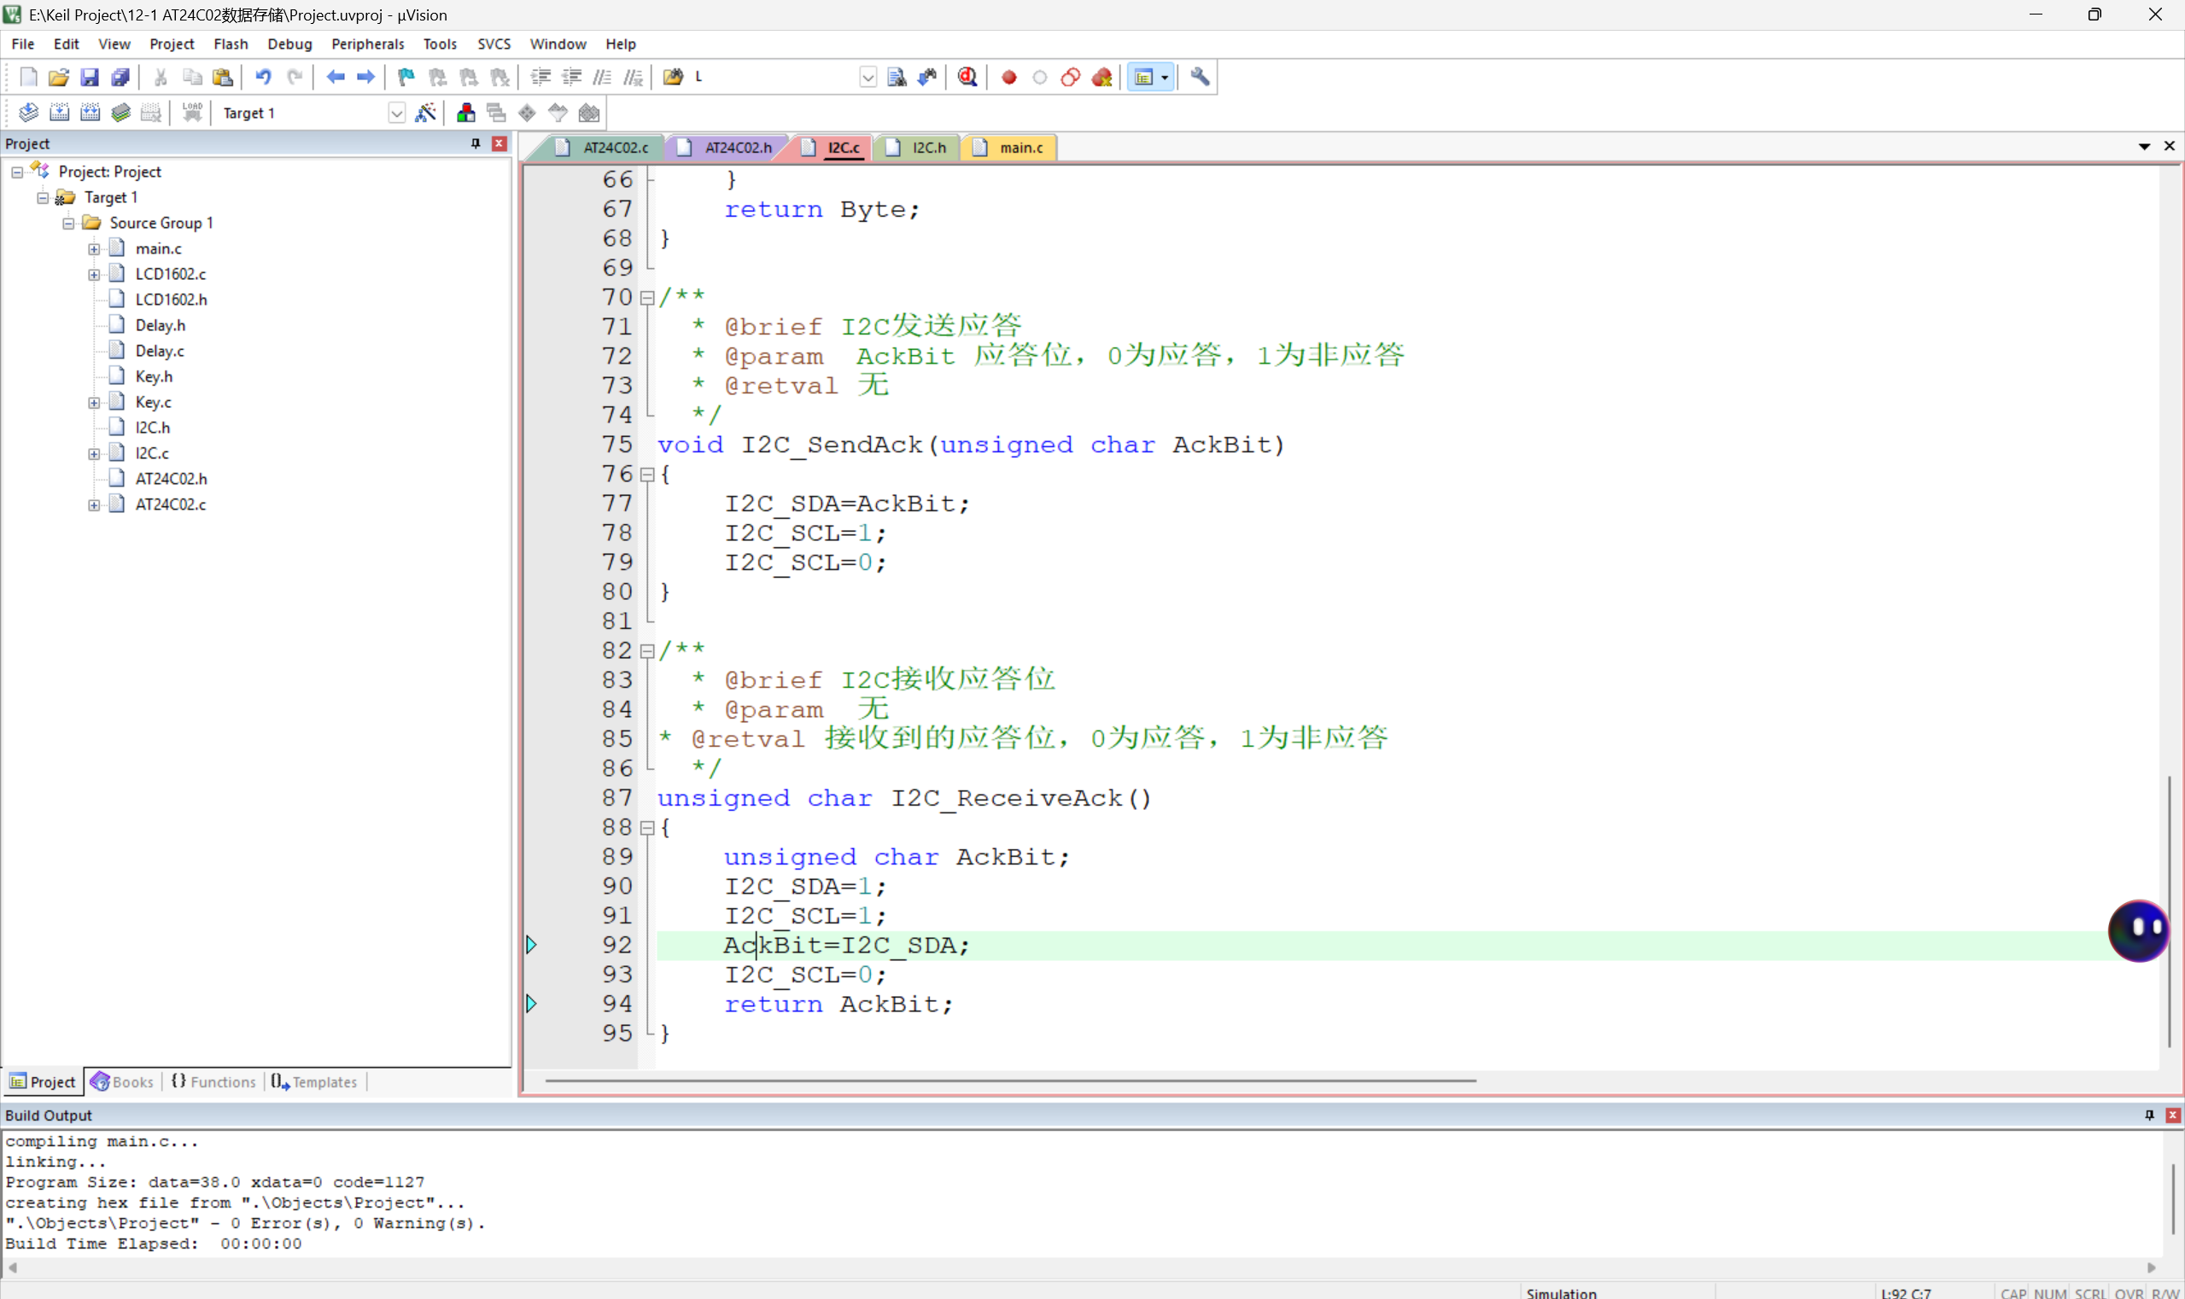Screen dimensions: 2185x1299
Task: Click Manage Project Items colored blocks icon
Action: (x=466, y=113)
